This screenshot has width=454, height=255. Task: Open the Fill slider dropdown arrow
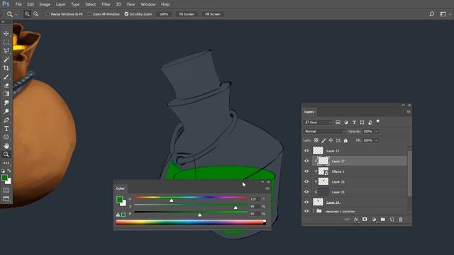coord(377,140)
